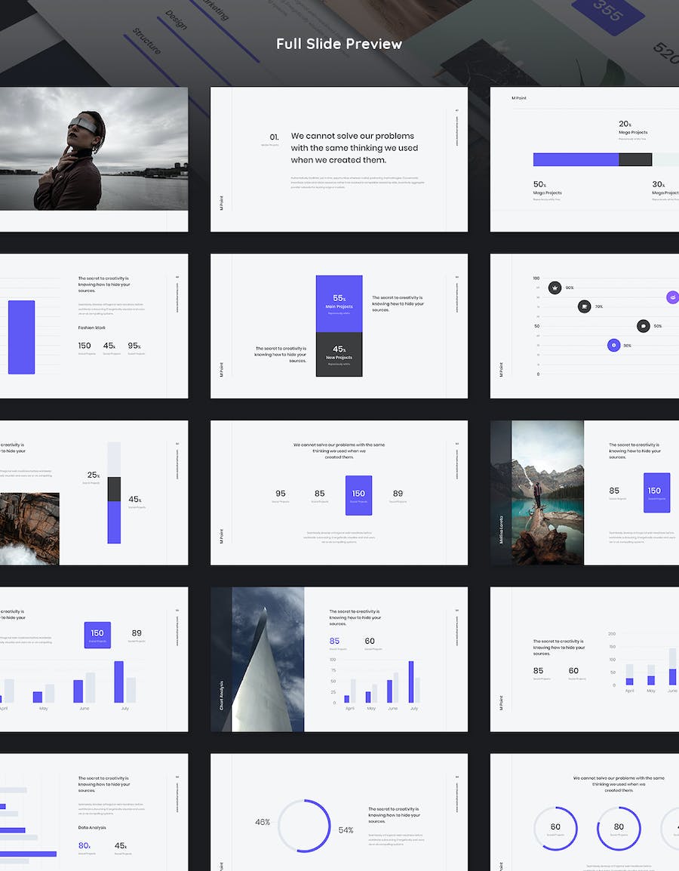
Task: Click the blue circle icon at 30%
Action: [x=614, y=345]
